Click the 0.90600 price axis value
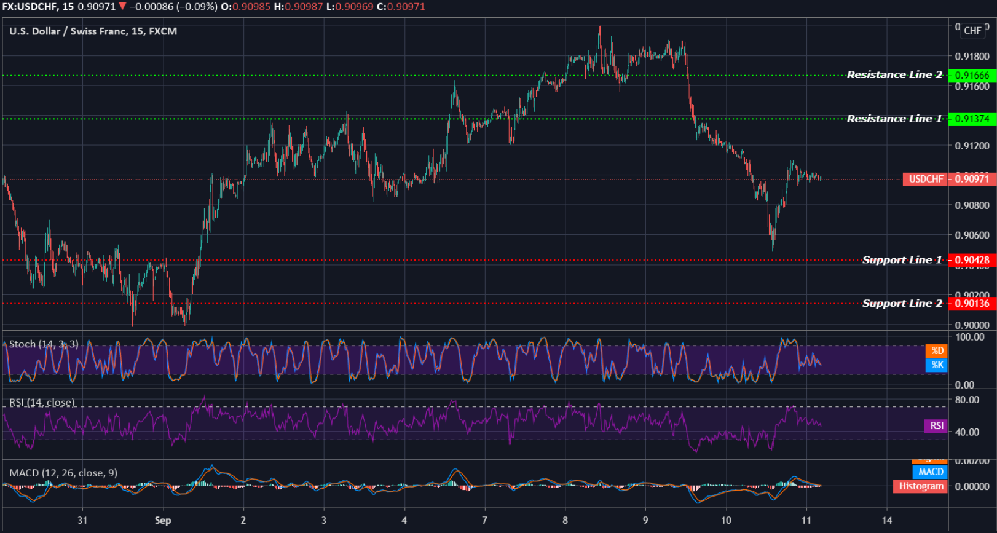The width and height of the screenshot is (997, 533). [972, 235]
